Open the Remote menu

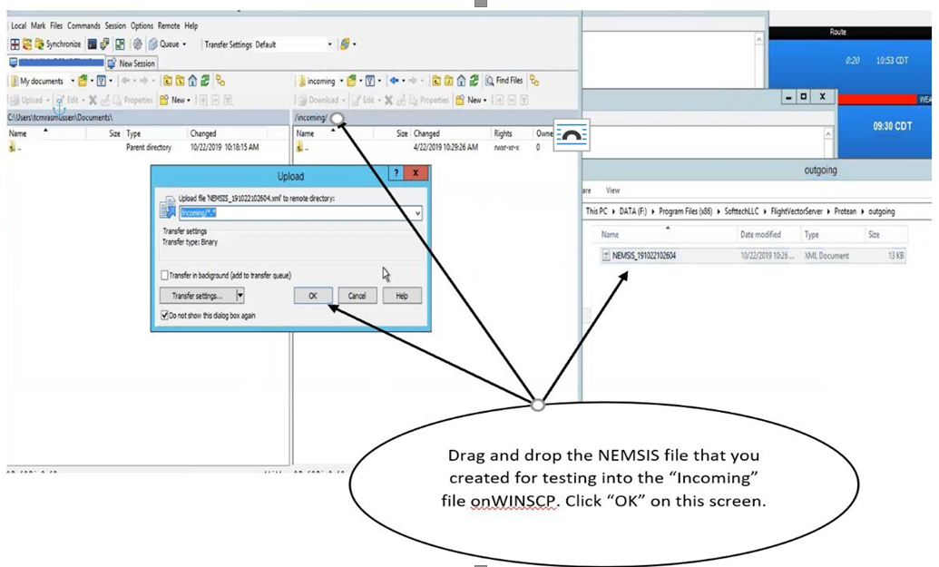[169, 25]
